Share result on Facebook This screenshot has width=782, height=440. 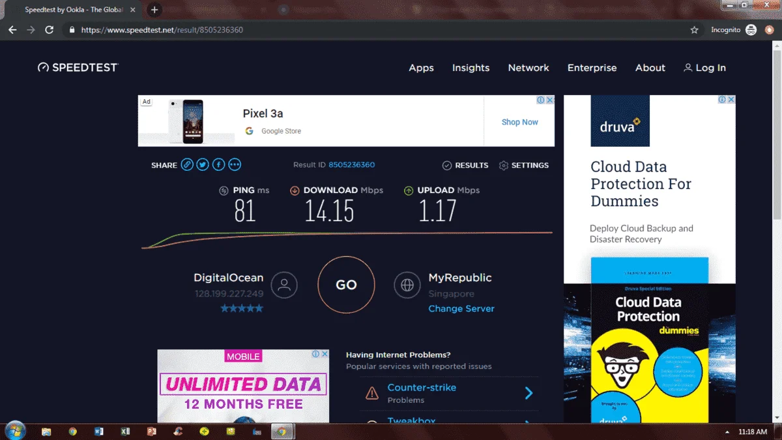click(x=219, y=165)
